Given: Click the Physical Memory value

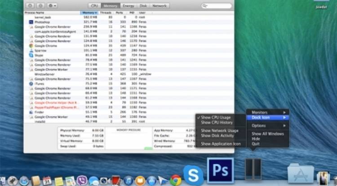Looking at the screenshot, I should coord(98,130).
